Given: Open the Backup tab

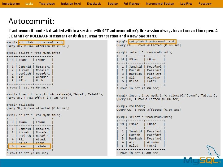Looking at the screenshot, I should click(x=113, y=4).
